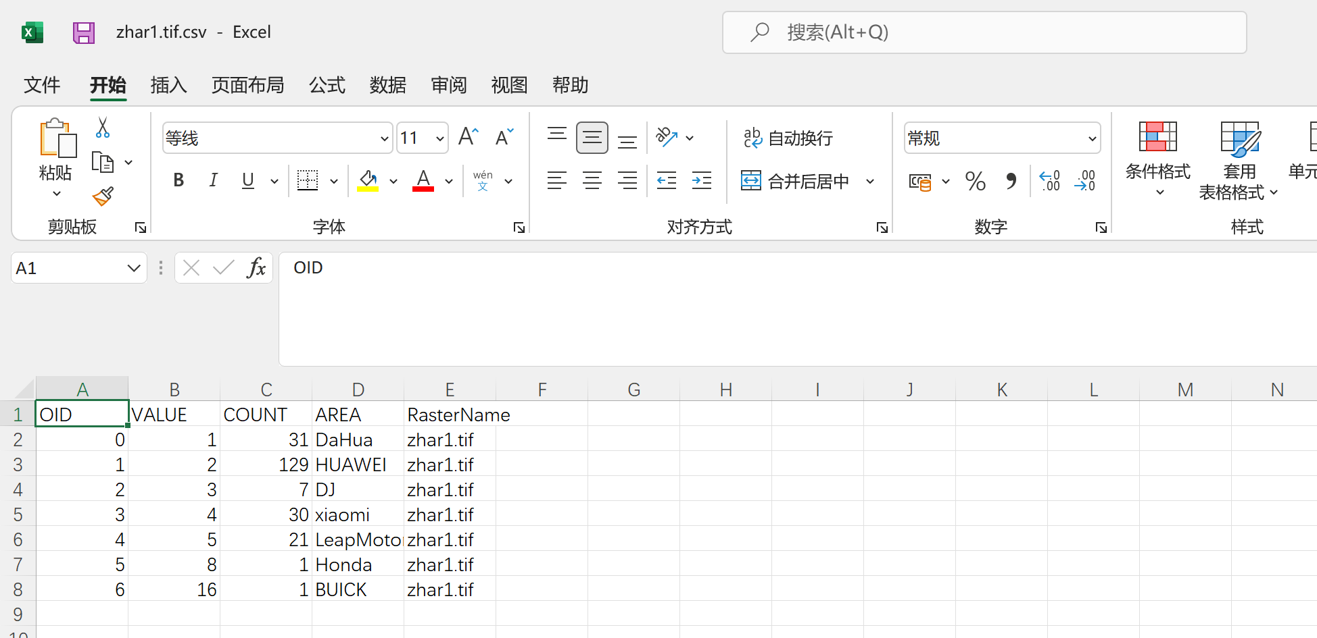Open Conditional Formatting (条件格式)
Image resolution: width=1317 pixels, height=638 pixels.
[1158, 159]
